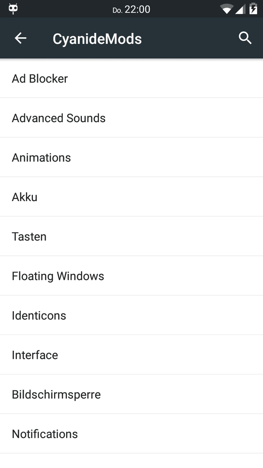263x468 pixels.
Task: Tap the cellular signal status icon
Action: (240, 9)
